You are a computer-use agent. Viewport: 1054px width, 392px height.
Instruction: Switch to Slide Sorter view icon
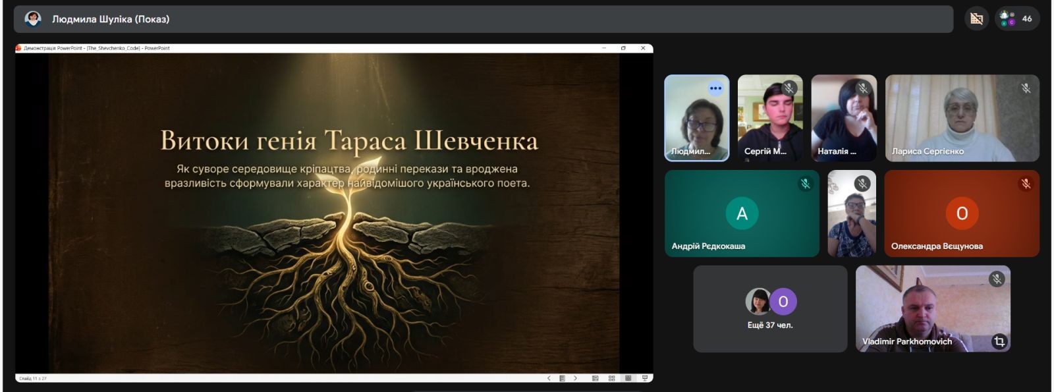coord(611,378)
